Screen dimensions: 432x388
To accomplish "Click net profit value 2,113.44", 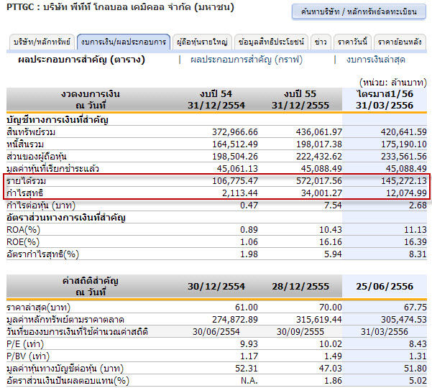I will [239, 193].
